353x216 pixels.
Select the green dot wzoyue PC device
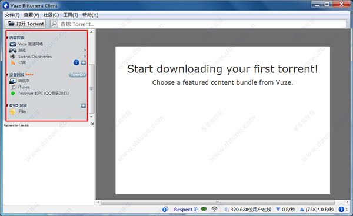(x=13, y=93)
